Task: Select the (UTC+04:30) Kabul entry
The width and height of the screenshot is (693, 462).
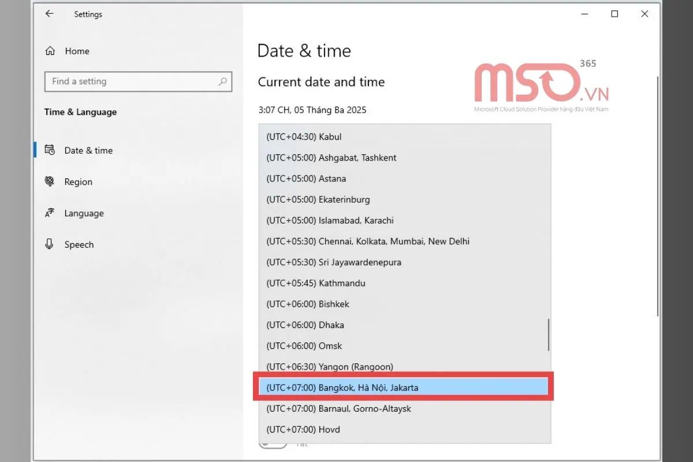Action: click(303, 137)
